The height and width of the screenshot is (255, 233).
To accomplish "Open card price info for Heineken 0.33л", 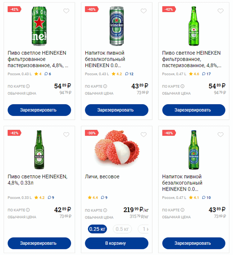I will coord(28,210).
